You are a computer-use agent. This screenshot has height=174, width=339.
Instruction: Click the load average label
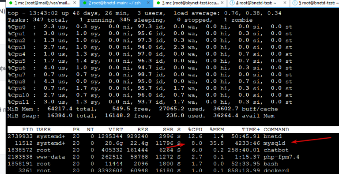click(197, 13)
